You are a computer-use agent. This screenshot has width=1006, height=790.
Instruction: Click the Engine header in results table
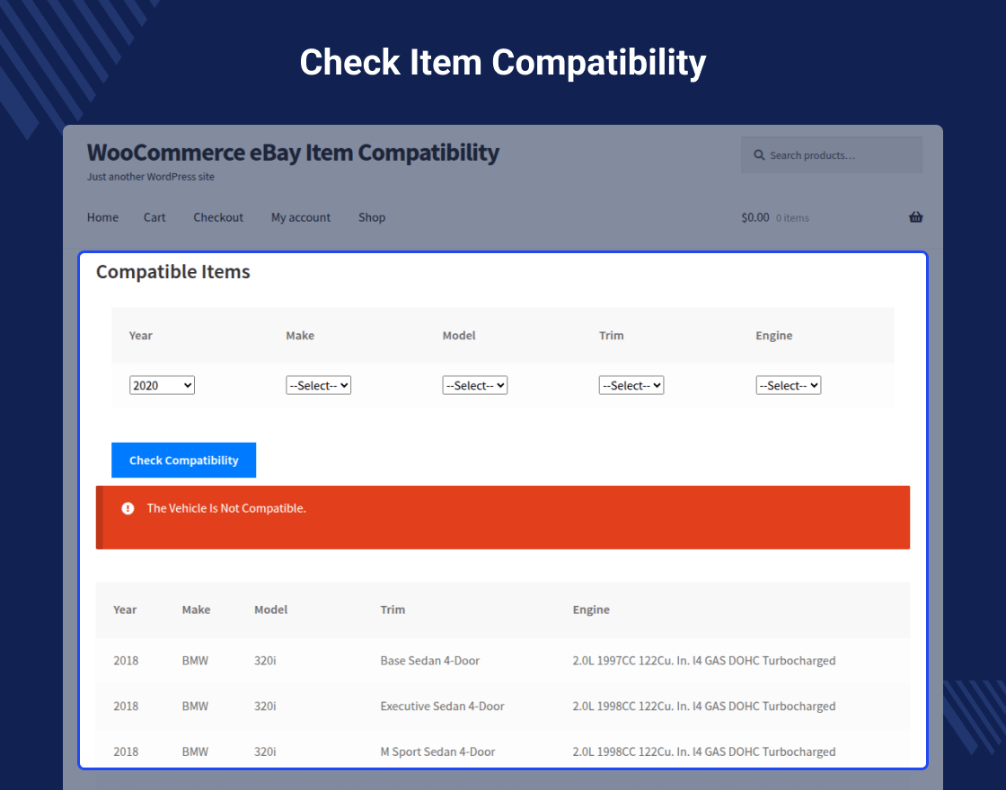[591, 610]
